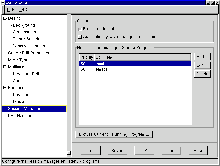Sort the list by Priority column header
The width and height of the screenshot is (220, 166).
click(87, 57)
